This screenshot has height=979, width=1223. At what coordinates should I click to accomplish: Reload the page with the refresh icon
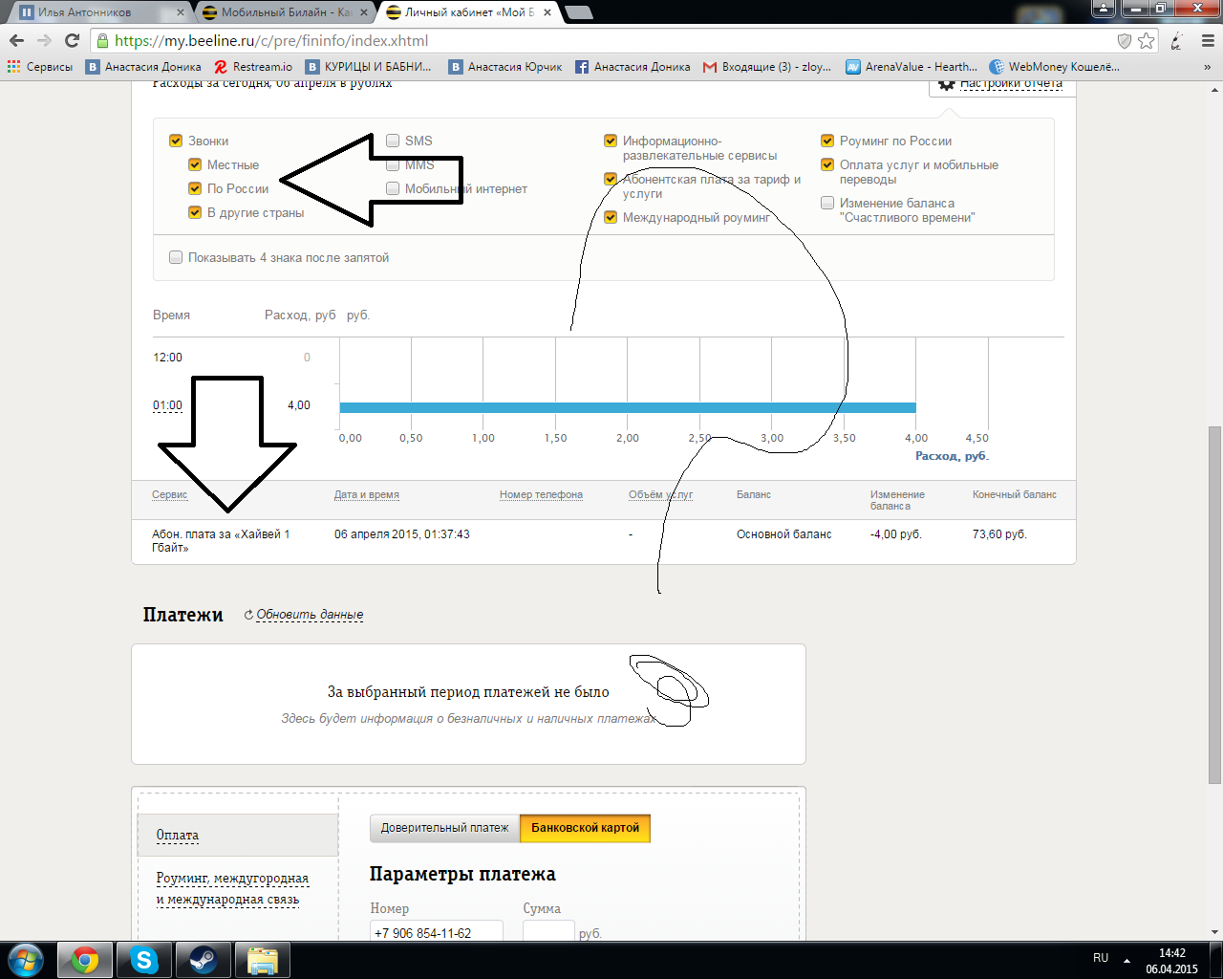pos(72,41)
